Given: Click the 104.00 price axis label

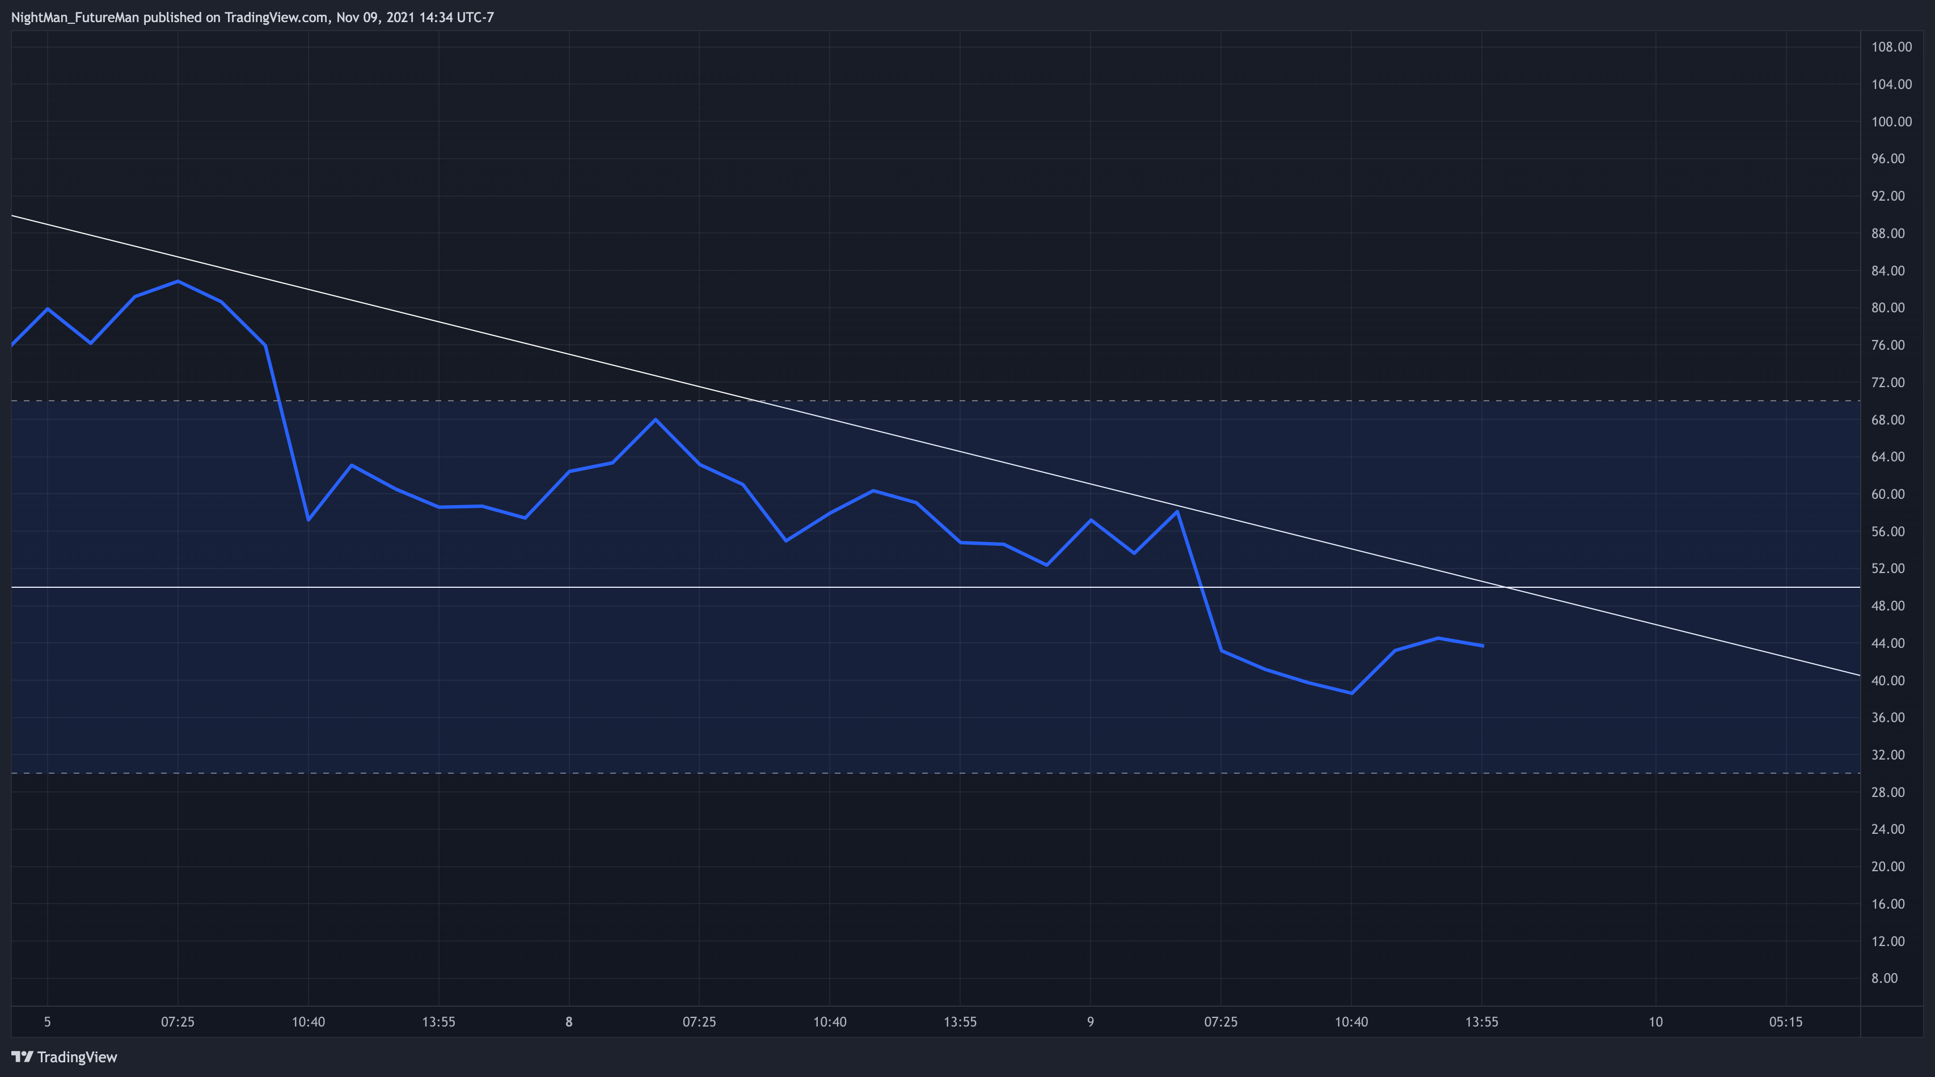Looking at the screenshot, I should click(x=1891, y=84).
